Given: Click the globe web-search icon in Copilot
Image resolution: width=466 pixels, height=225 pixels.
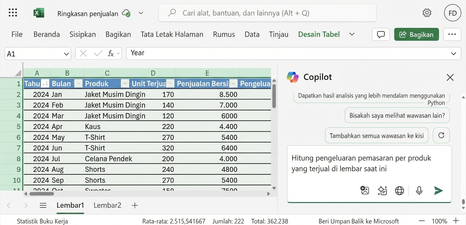Looking at the screenshot, I should [x=400, y=190].
